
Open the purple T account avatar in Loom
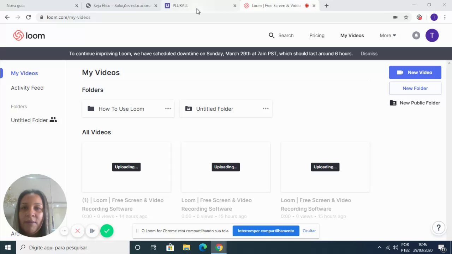432,35
